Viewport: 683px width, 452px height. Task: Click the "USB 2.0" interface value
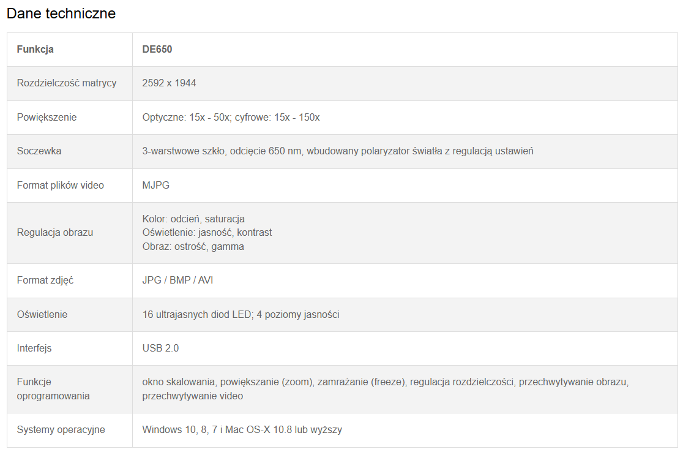point(160,348)
